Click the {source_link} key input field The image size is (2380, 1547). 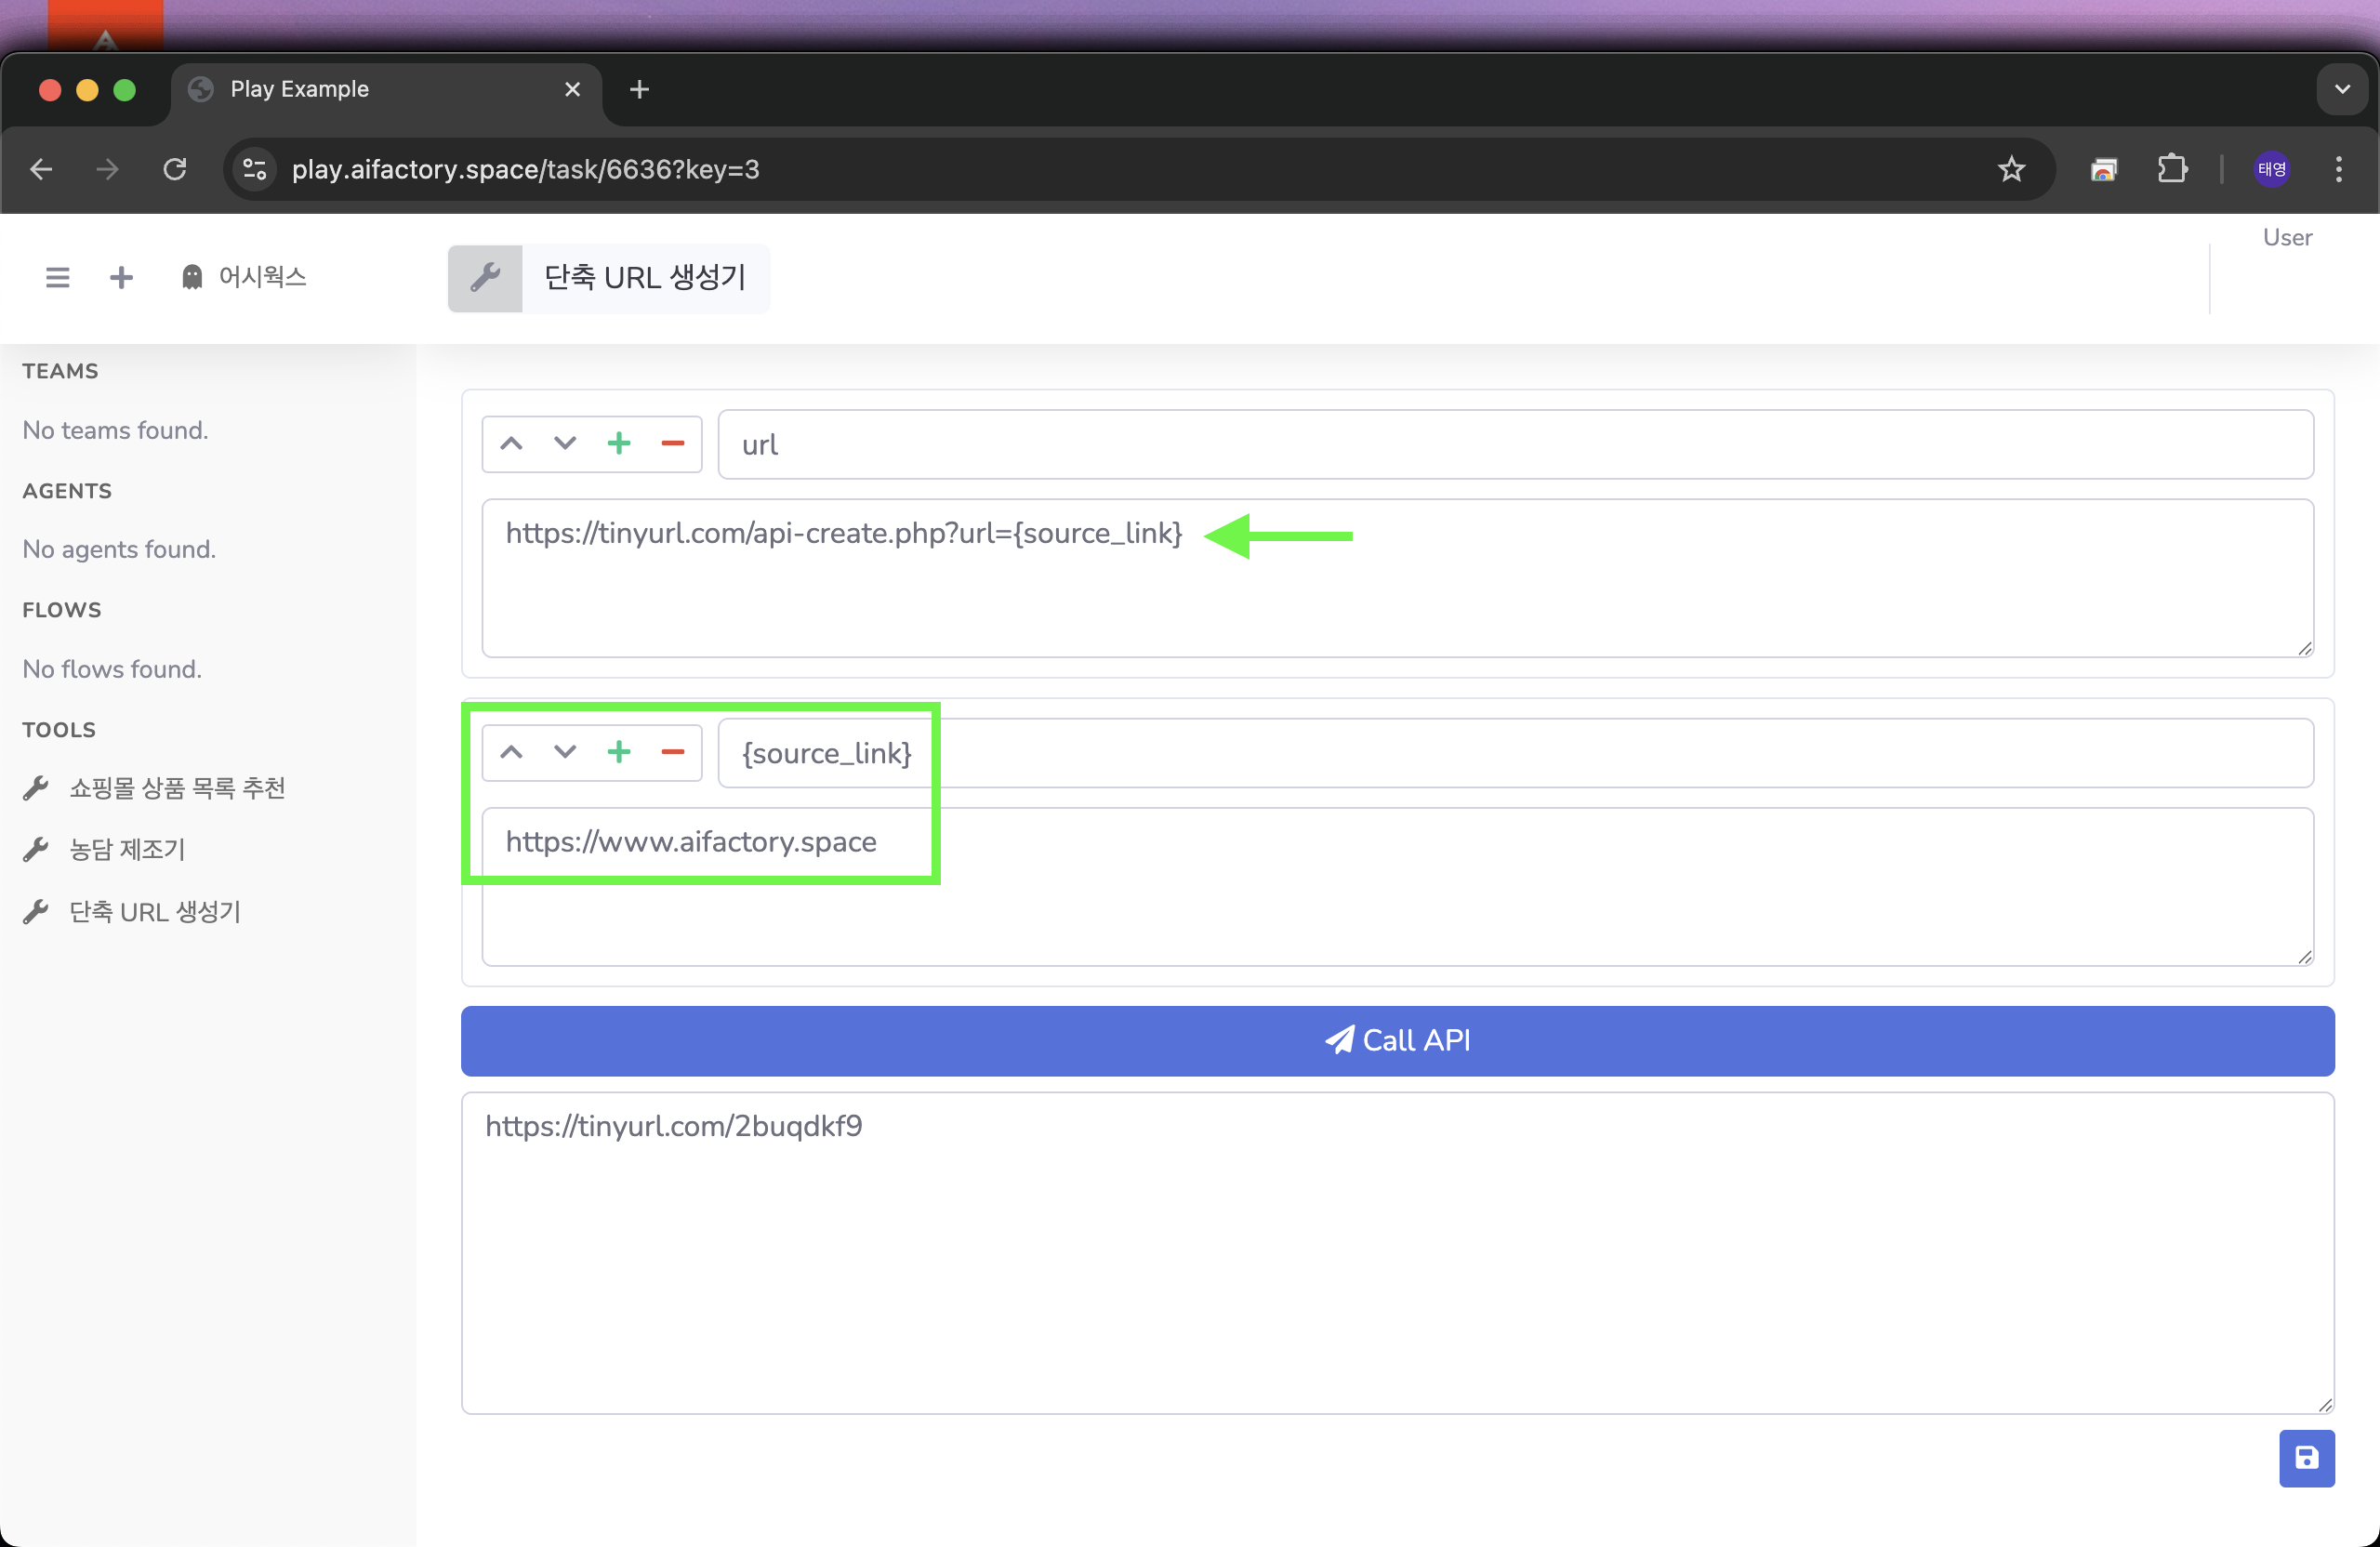(1515, 753)
